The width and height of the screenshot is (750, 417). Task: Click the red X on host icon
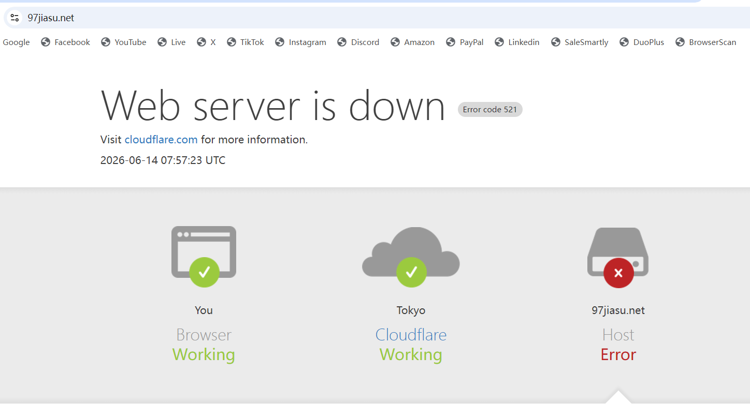(618, 273)
